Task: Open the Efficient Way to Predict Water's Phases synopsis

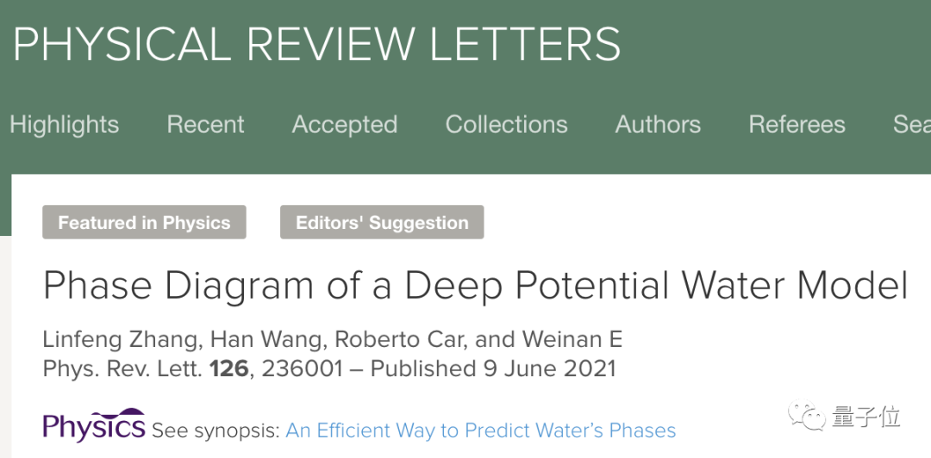Action: coord(480,430)
